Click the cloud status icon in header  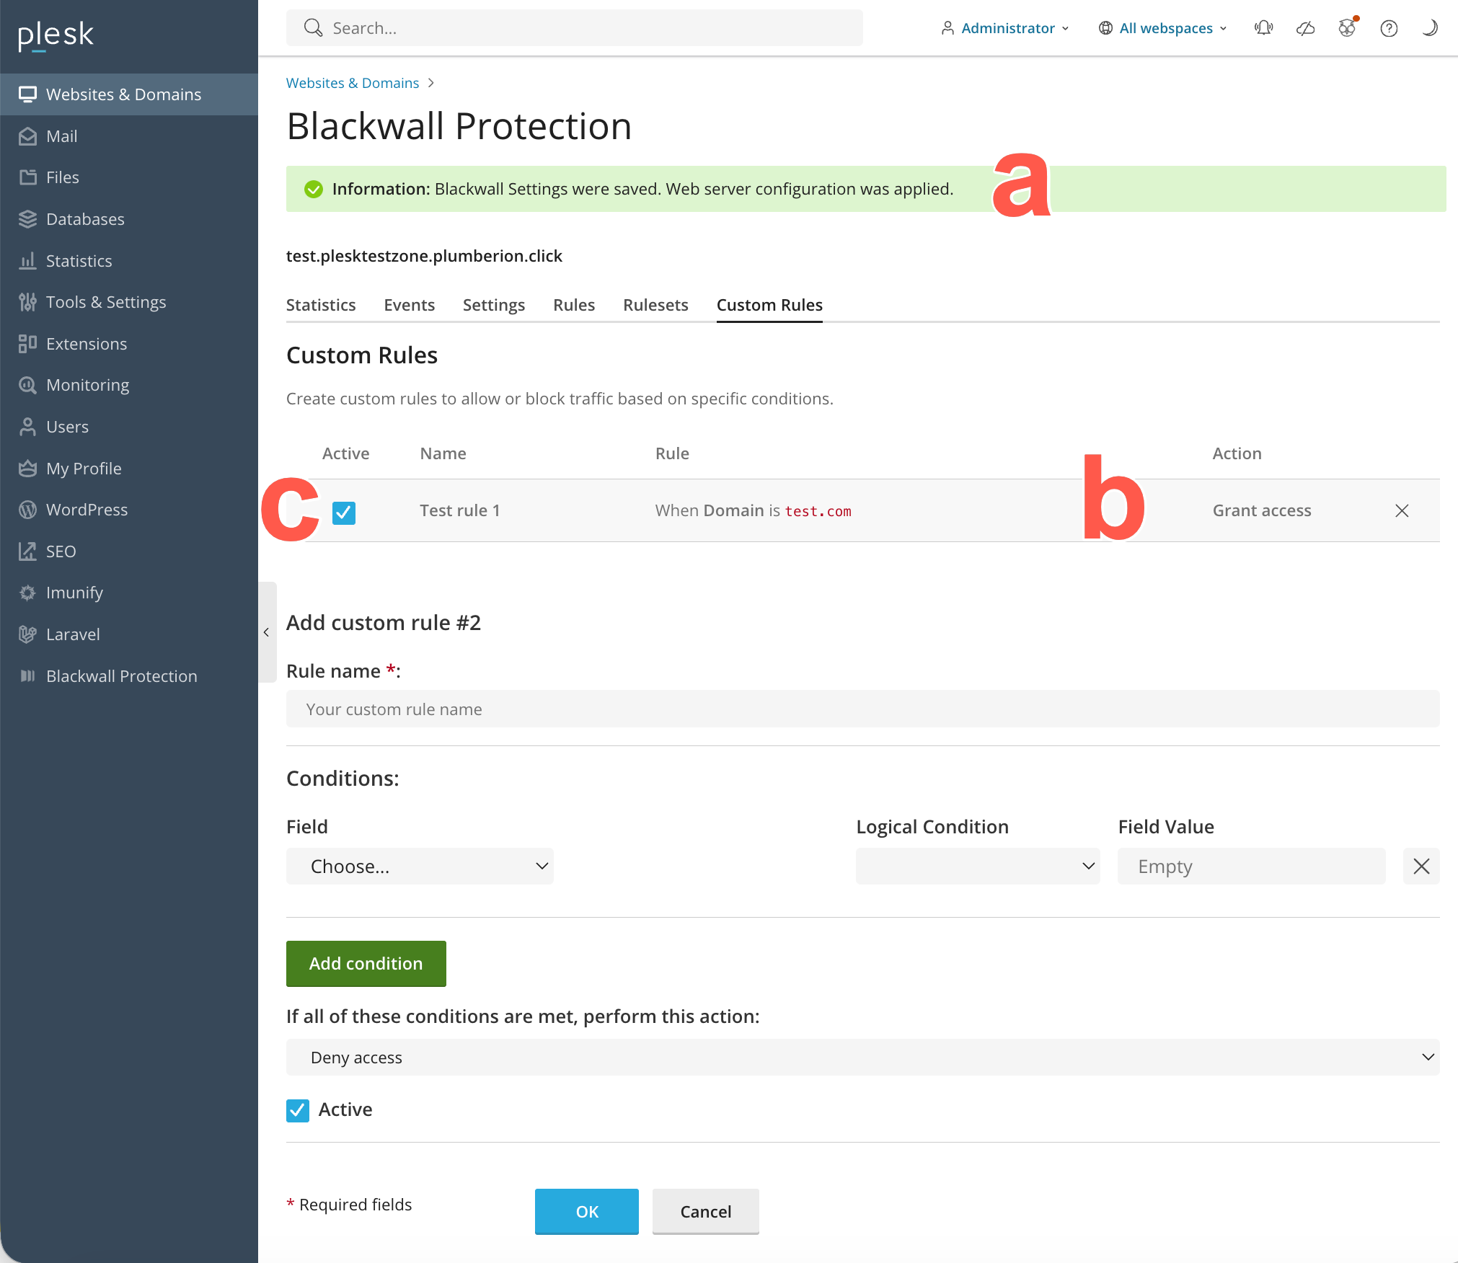click(1305, 28)
